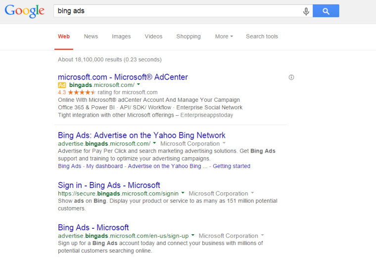The image size is (376, 259).
Task: Switch to the News tab
Action: tap(91, 37)
